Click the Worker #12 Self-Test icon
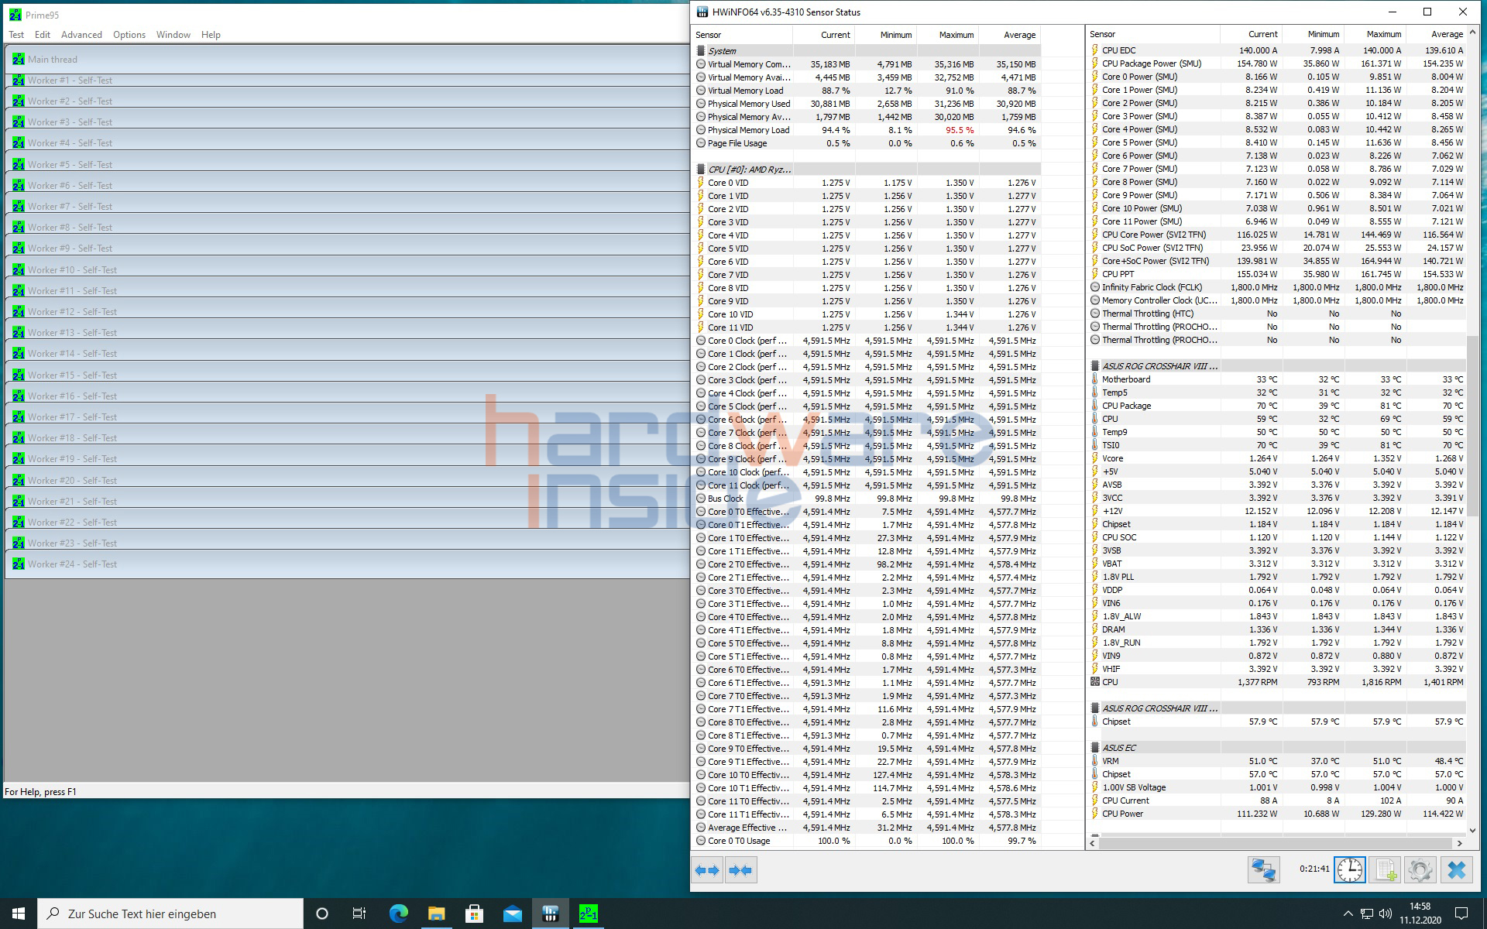The height and width of the screenshot is (929, 1487). click(18, 311)
